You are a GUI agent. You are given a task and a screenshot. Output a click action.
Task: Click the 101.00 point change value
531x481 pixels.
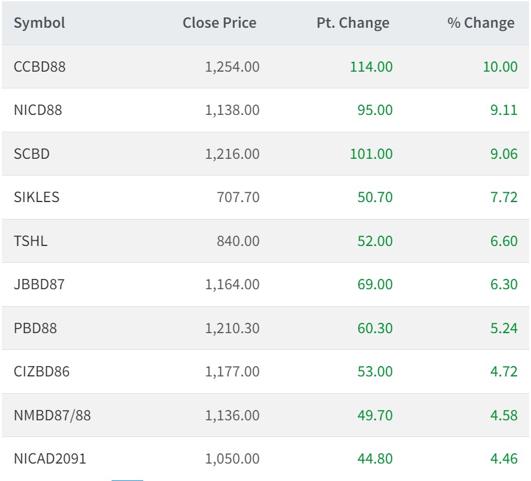point(371,154)
